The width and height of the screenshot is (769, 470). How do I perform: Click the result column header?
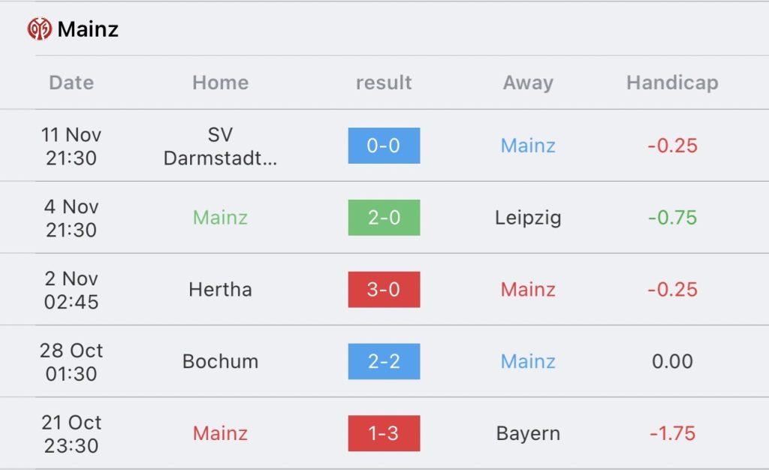click(x=384, y=83)
